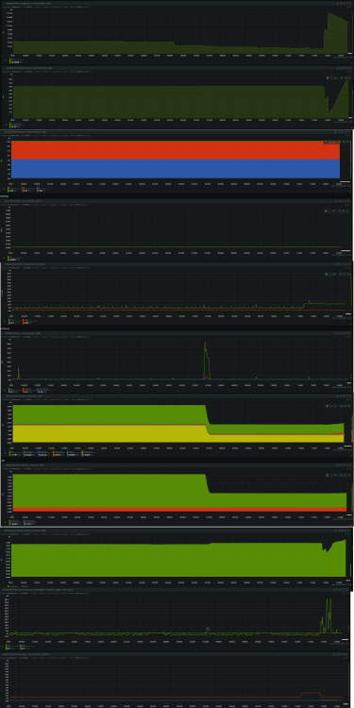
Task: Toggle green legend entry under second olive chart
Action: coord(16,126)
